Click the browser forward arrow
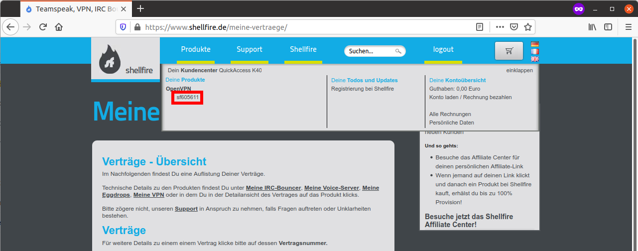 coord(27,27)
